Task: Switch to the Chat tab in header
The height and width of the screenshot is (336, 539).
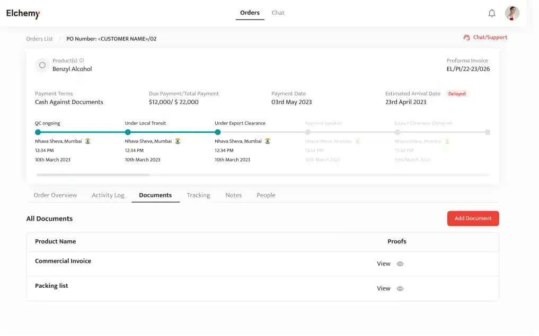Action: (x=278, y=13)
